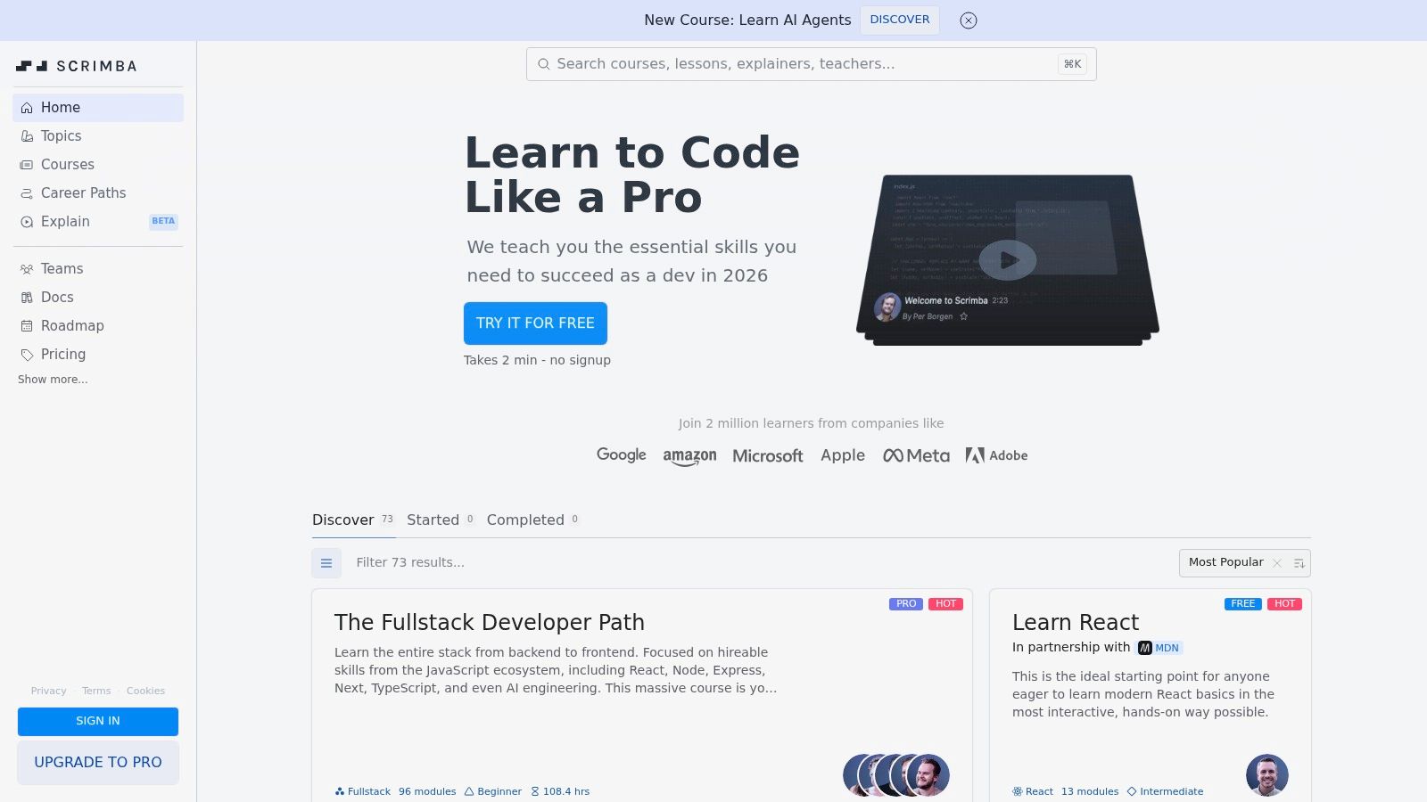Click the Fullstack path teacher avatars
This screenshot has width=1427, height=802.
896,775
